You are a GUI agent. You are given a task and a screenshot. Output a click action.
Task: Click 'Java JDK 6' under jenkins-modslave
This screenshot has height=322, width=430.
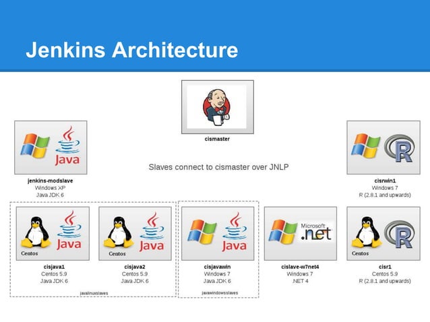click(x=50, y=195)
